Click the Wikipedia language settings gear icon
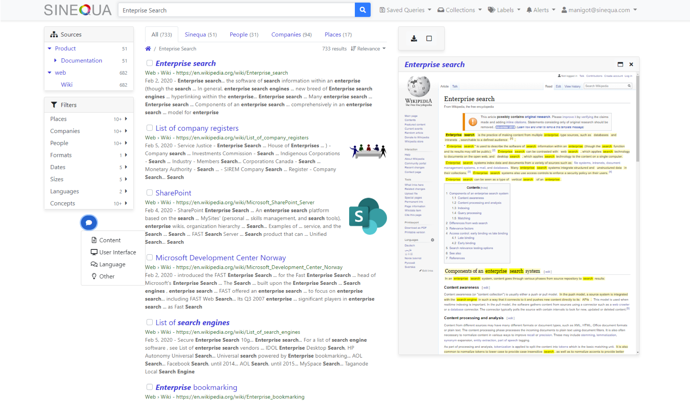This screenshot has height=402, width=690. click(x=432, y=240)
